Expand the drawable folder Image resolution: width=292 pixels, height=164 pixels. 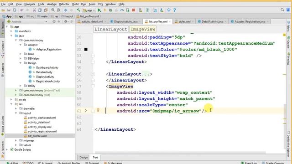(16, 108)
